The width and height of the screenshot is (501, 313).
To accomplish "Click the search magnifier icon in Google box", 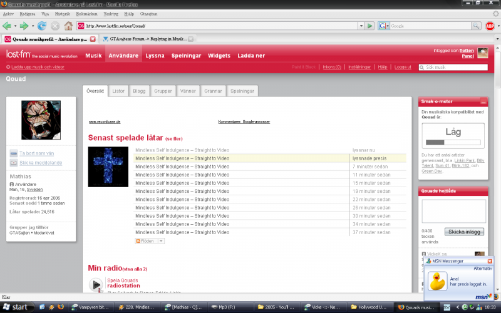I will tap(477, 26).
